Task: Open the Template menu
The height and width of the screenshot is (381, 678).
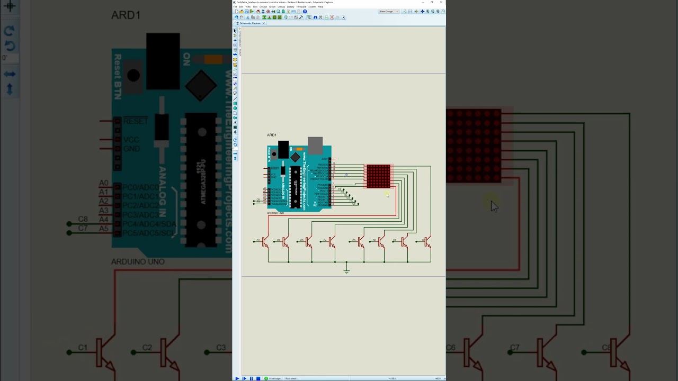Action: (x=301, y=7)
